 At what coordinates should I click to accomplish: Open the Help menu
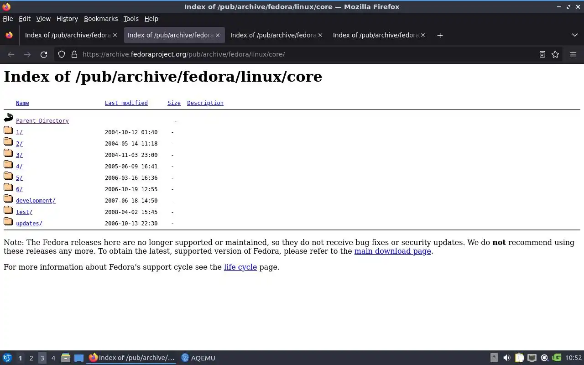click(x=151, y=19)
